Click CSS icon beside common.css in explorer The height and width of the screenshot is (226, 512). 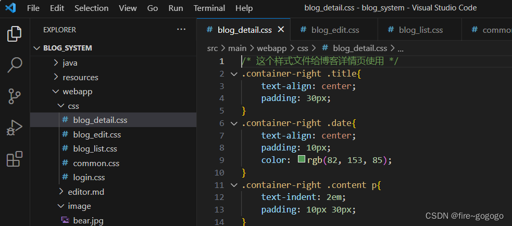pos(65,163)
